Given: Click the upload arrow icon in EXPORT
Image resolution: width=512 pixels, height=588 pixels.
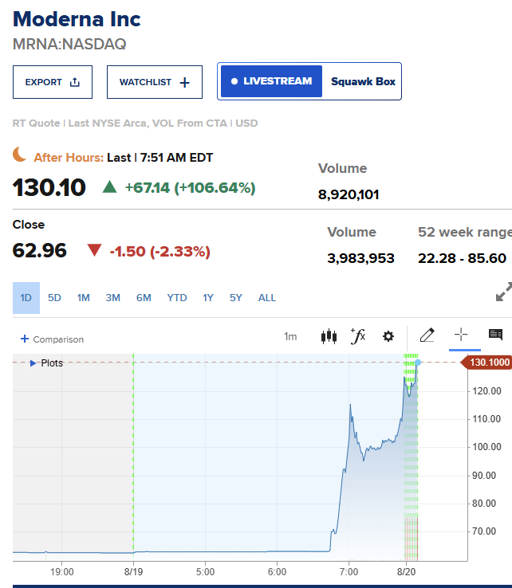Looking at the screenshot, I should 75,82.
